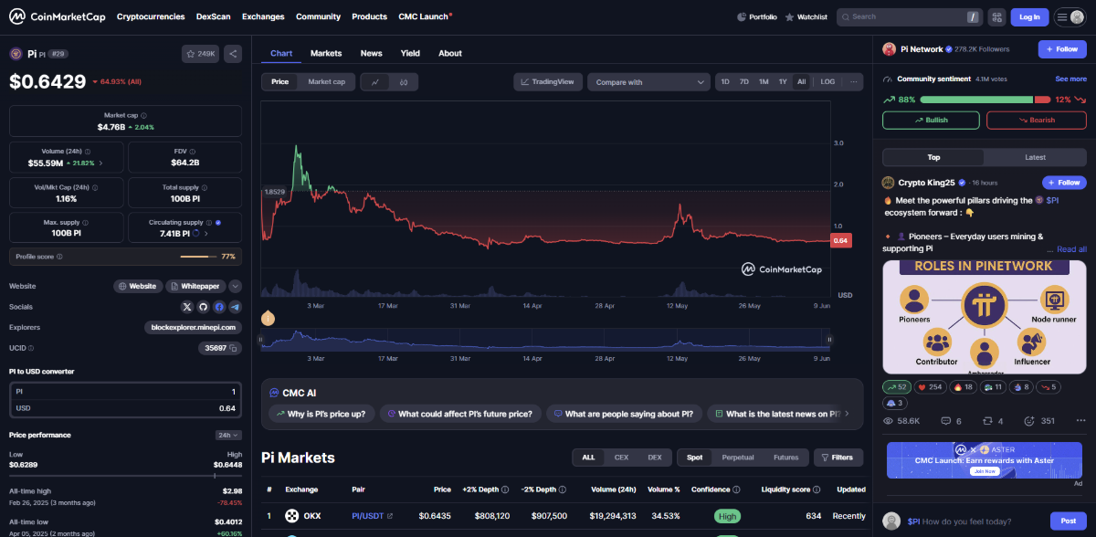1096x537 pixels.
Task: Switch markets filter to Perpetual
Action: [x=738, y=458]
